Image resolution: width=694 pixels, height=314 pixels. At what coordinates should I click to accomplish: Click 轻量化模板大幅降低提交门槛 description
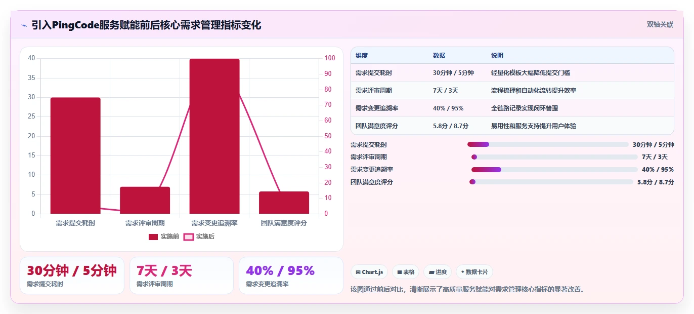coord(531,73)
